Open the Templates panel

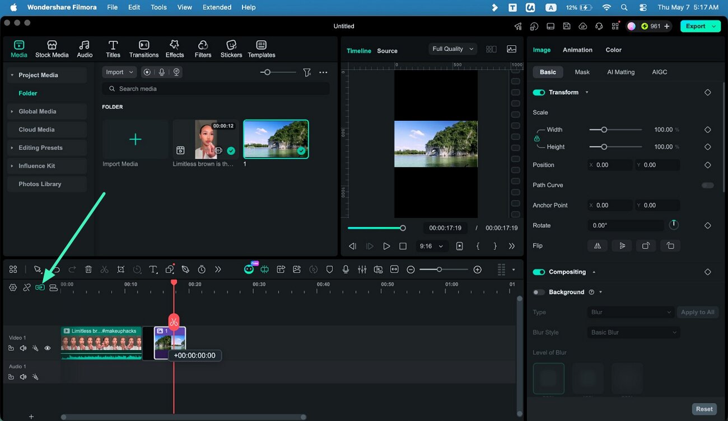click(262, 49)
